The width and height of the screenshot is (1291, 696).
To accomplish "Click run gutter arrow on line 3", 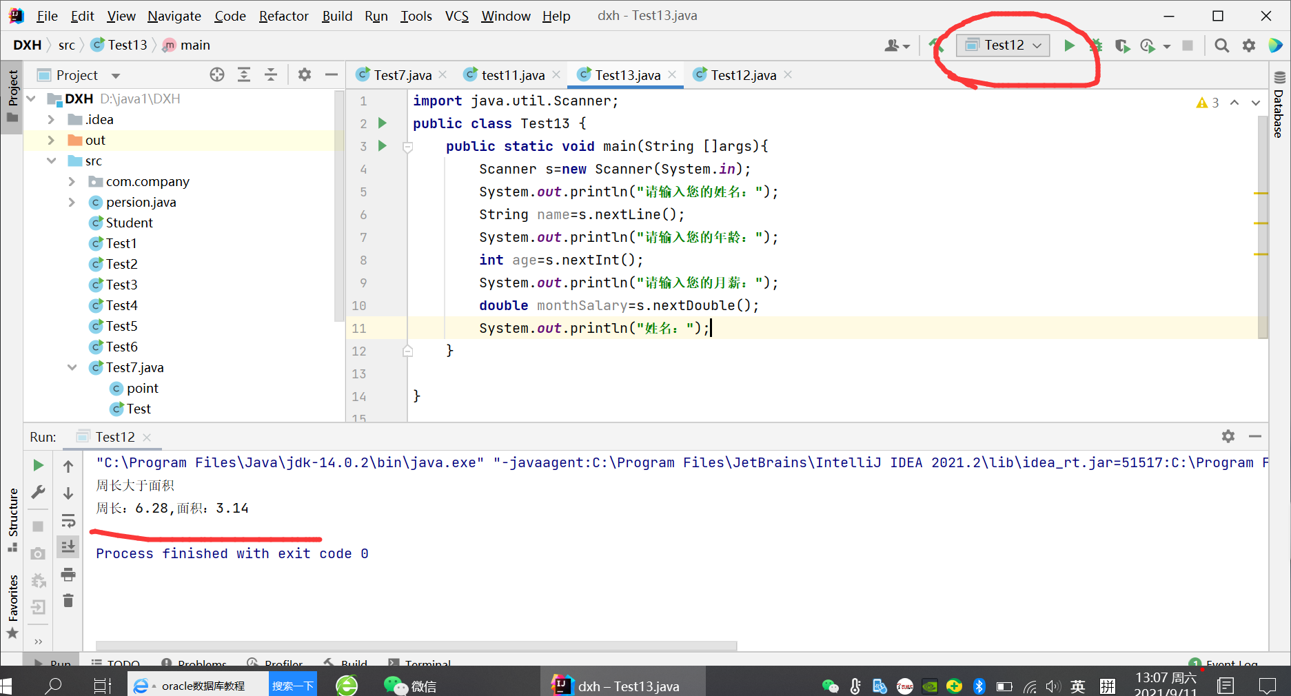I will [x=383, y=146].
